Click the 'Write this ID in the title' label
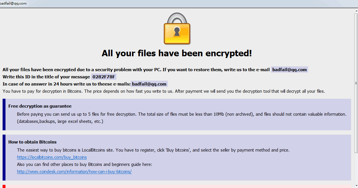The width and height of the screenshot is (358, 188). pyautogui.click(x=46, y=77)
